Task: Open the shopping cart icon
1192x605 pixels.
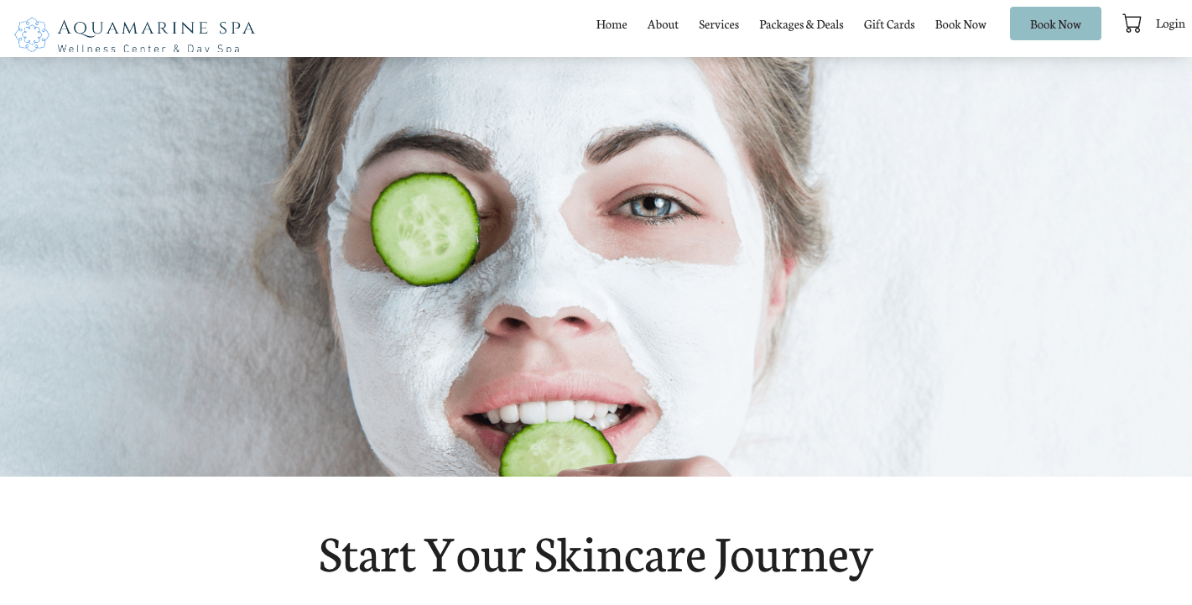Action: (x=1132, y=23)
